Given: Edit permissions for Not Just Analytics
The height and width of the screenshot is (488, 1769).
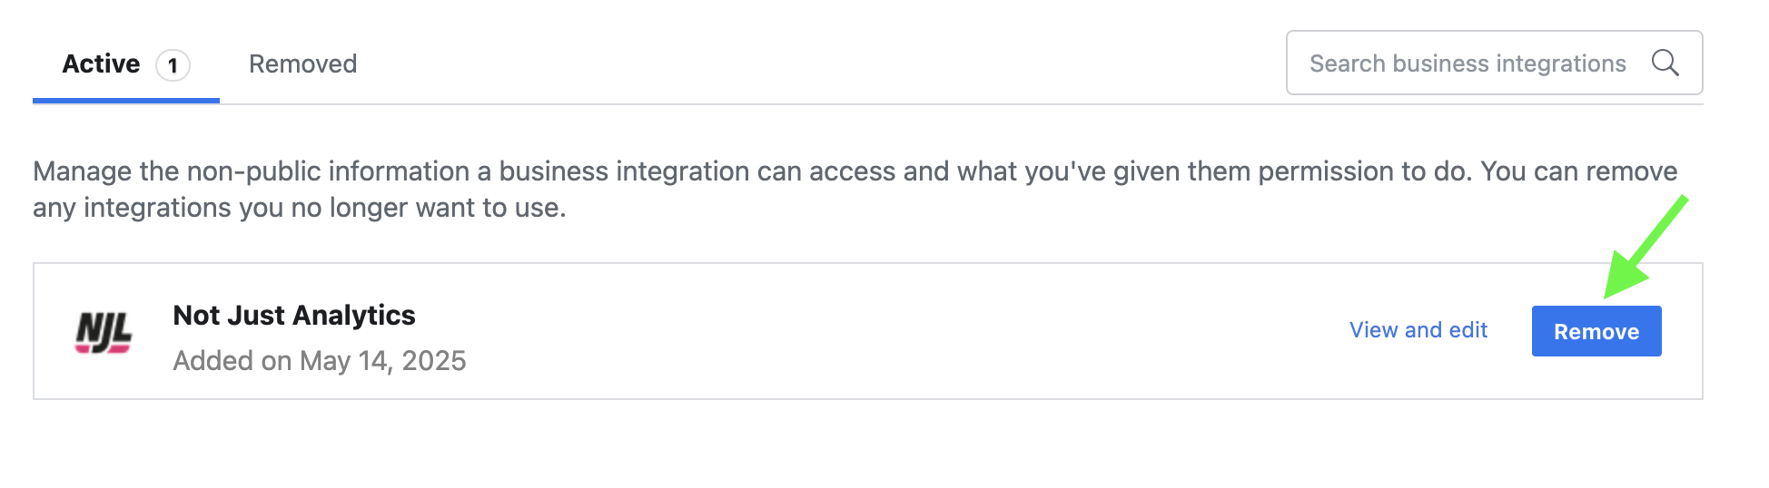Looking at the screenshot, I should pyautogui.click(x=1418, y=330).
